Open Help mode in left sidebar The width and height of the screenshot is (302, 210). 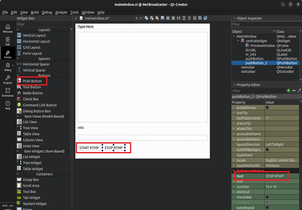[8, 105]
